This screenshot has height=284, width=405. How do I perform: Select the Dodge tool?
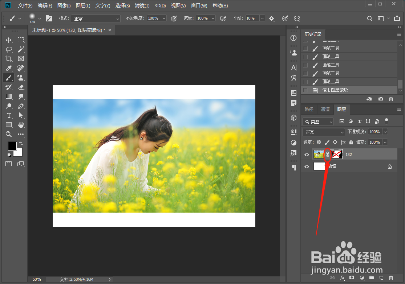[x=8, y=106]
